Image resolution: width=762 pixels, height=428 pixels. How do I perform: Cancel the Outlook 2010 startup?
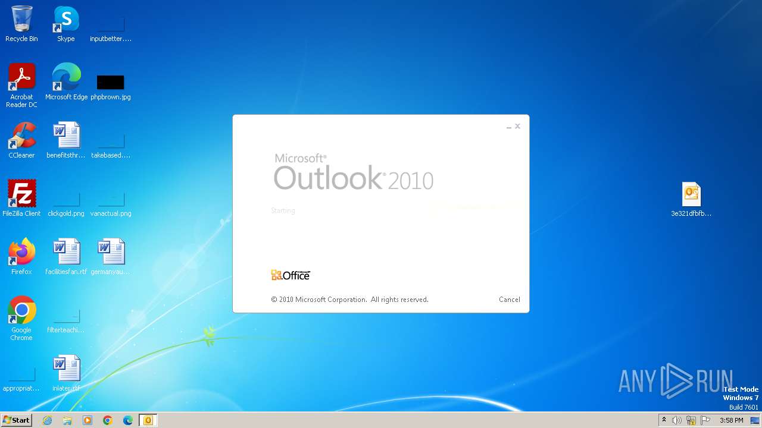509,300
